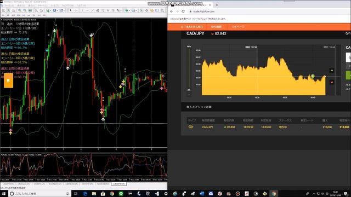Click the green purchase button beside chart
This screenshot has height=197, width=351.
[x=348, y=76]
